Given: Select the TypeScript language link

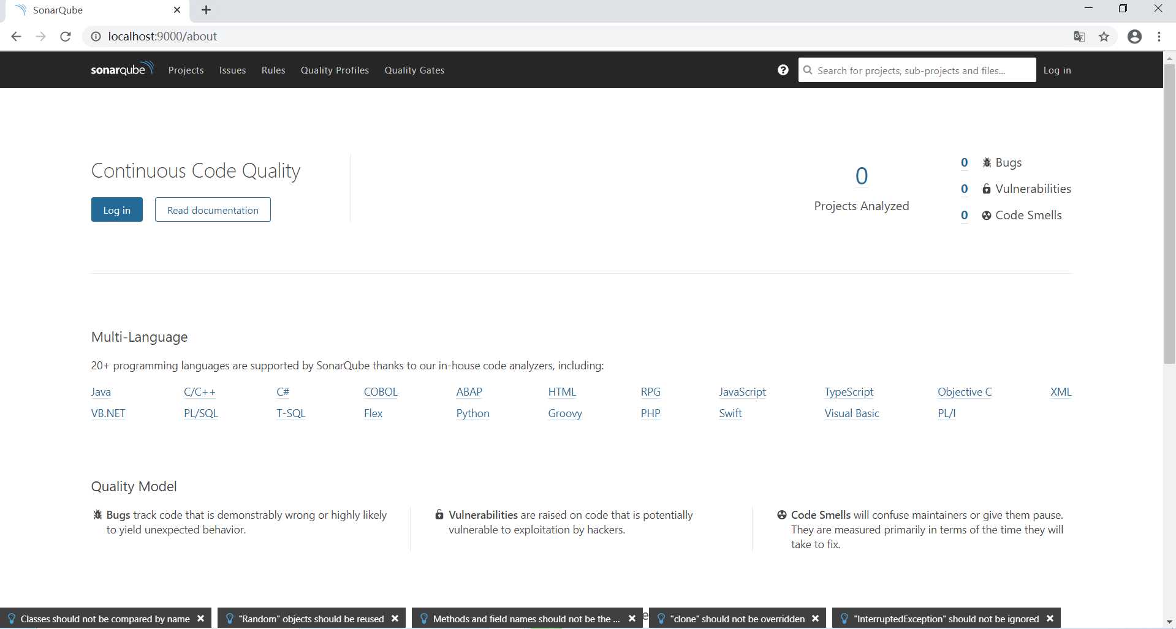Looking at the screenshot, I should click(x=849, y=392).
